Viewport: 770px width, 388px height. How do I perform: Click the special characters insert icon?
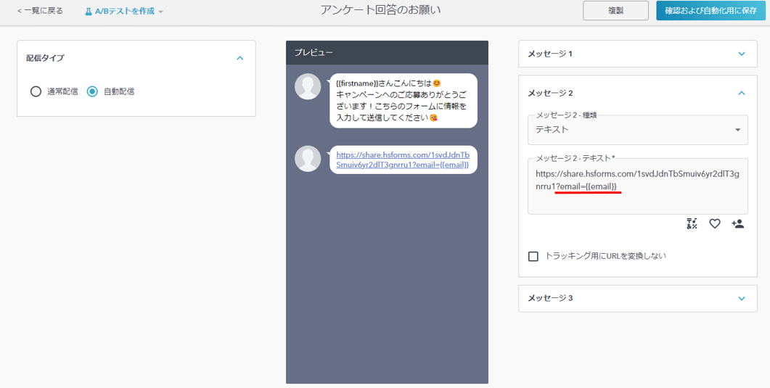coord(692,224)
